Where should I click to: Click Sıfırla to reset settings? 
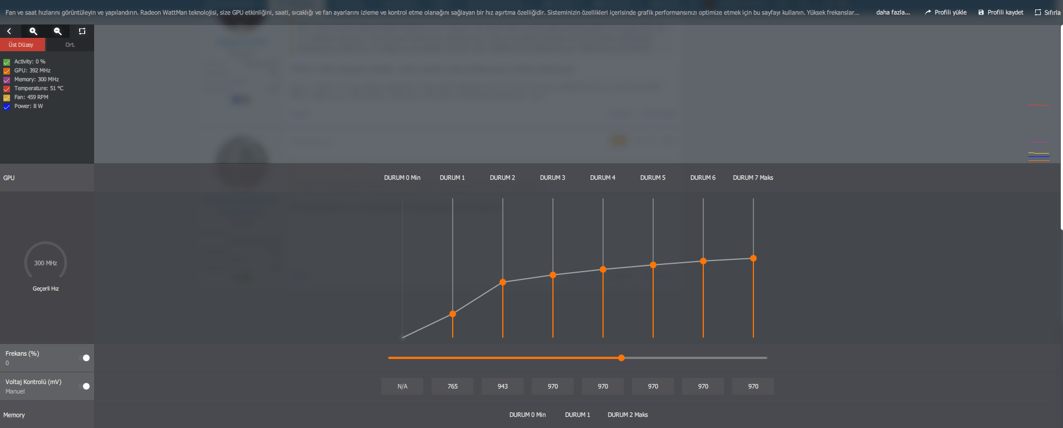point(1047,12)
